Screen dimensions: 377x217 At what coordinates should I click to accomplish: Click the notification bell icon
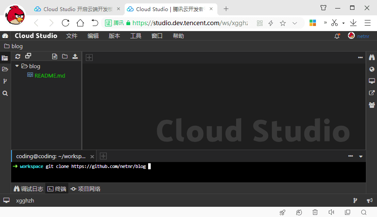[337, 36]
